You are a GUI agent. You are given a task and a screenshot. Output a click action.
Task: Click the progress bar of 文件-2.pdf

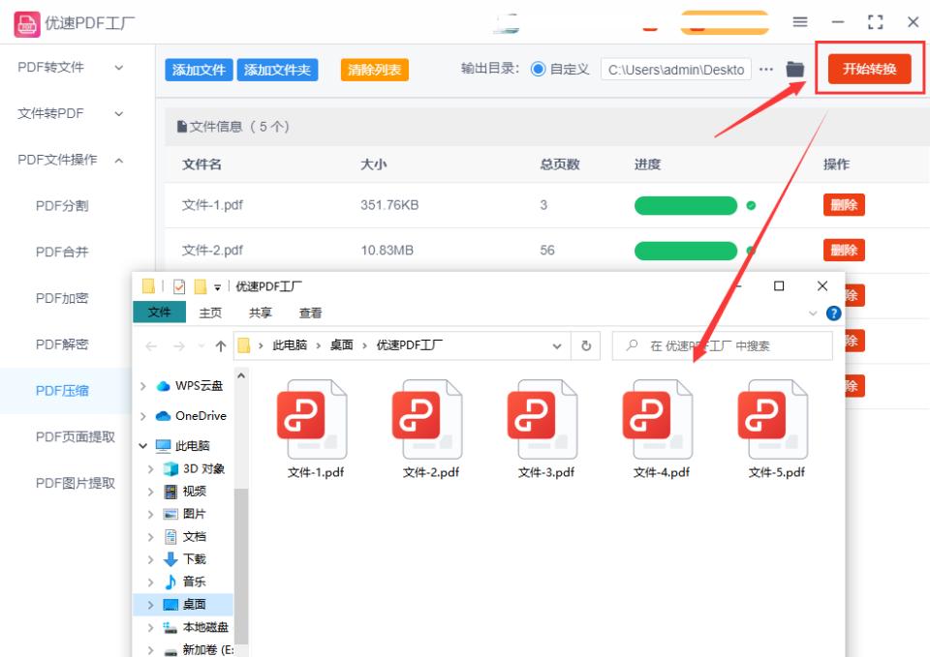coord(684,250)
